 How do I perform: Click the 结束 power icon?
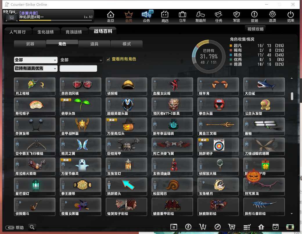(x=290, y=17)
